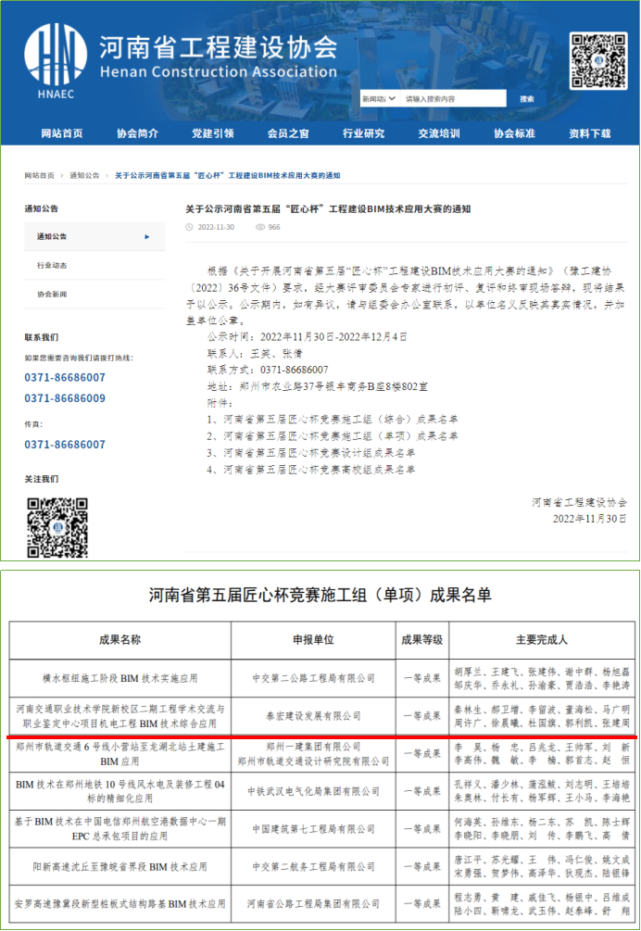Image resolution: width=641 pixels, height=931 pixels.
Task: Open the 新闻动态 search category dropdown
Action: click(x=379, y=98)
